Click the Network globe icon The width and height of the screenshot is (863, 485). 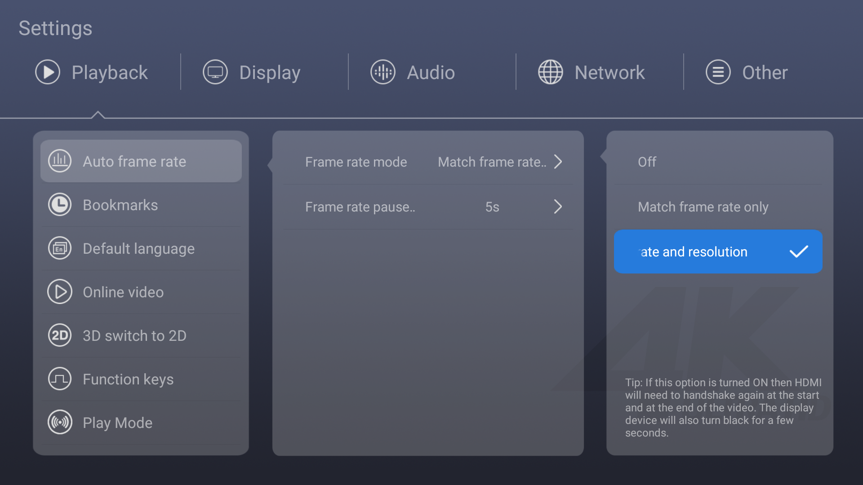click(550, 72)
